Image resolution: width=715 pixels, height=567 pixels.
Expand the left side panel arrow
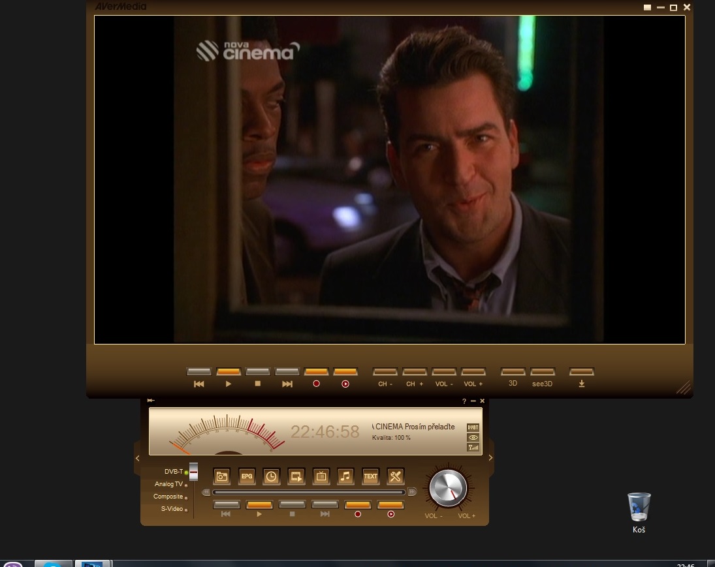(137, 458)
